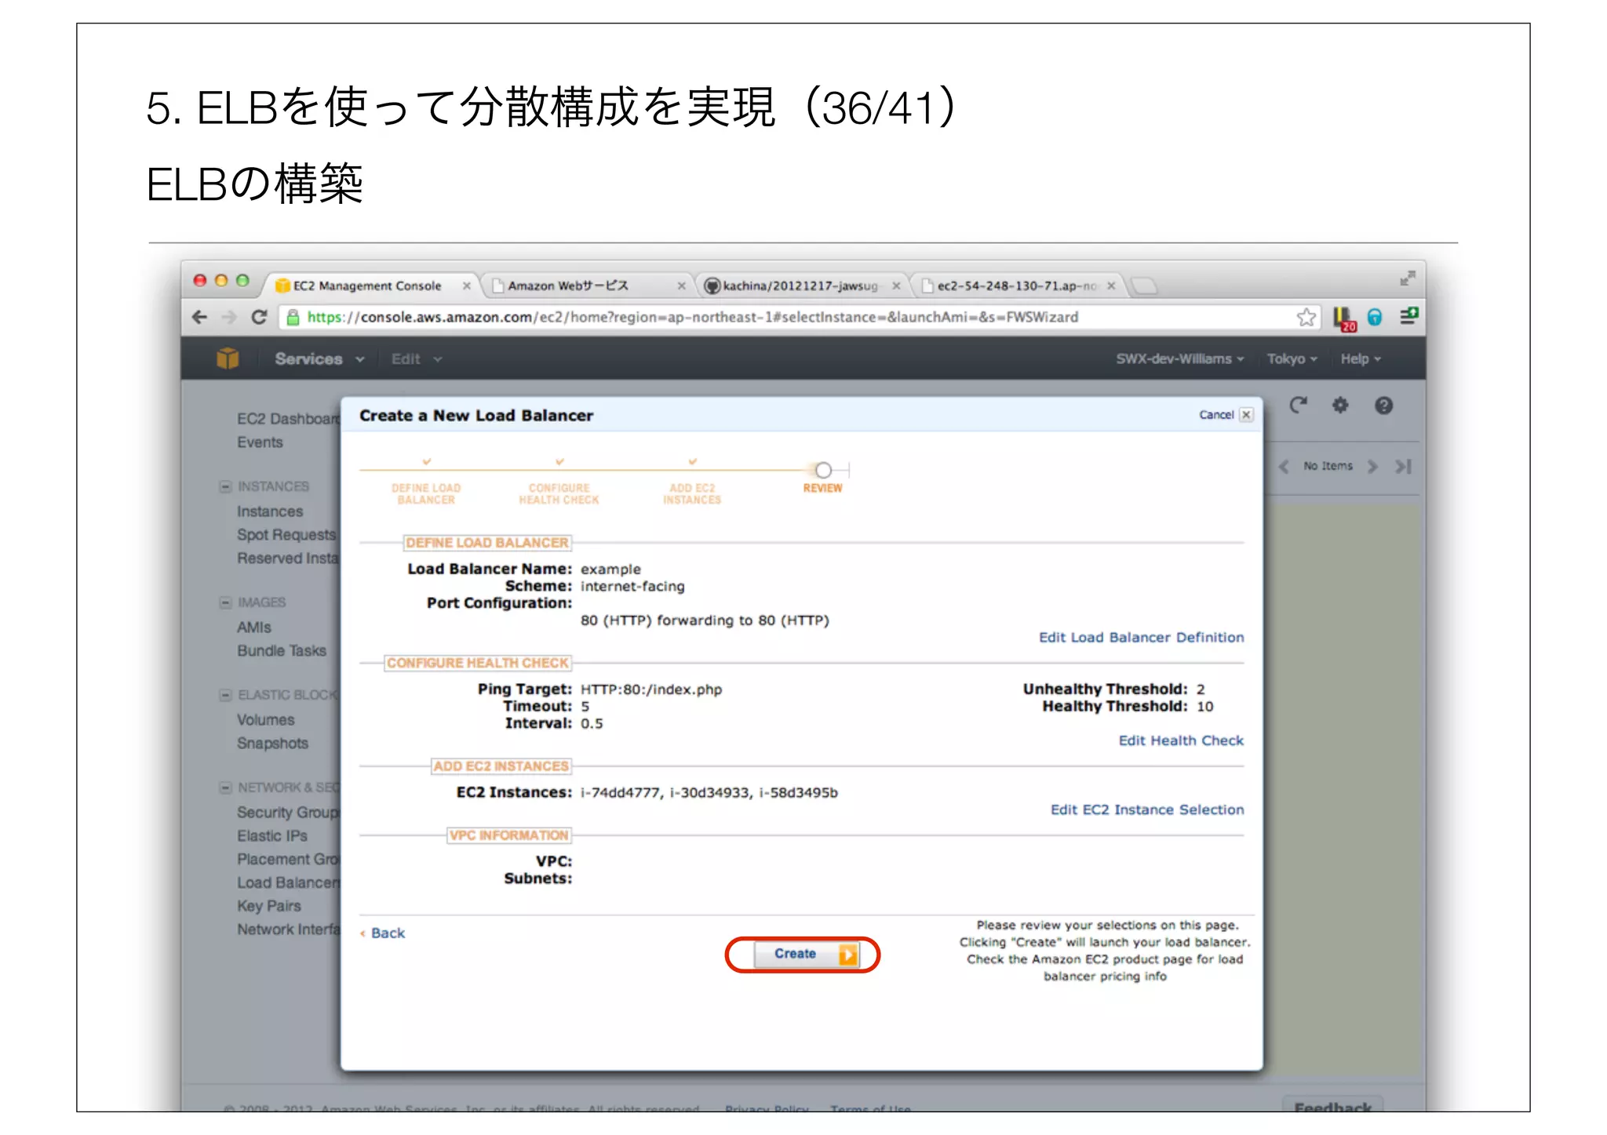Click the blue round extension icon
Screen dimensions: 1607x1135
tap(1375, 317)
